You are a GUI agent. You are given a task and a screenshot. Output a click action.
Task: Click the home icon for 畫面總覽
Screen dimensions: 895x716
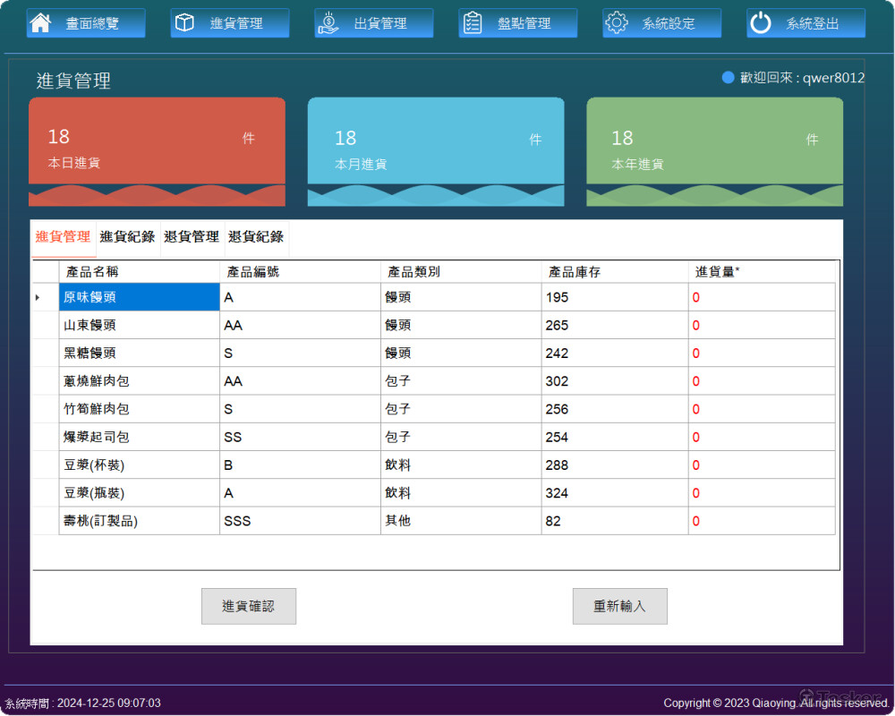click(40, 23)
